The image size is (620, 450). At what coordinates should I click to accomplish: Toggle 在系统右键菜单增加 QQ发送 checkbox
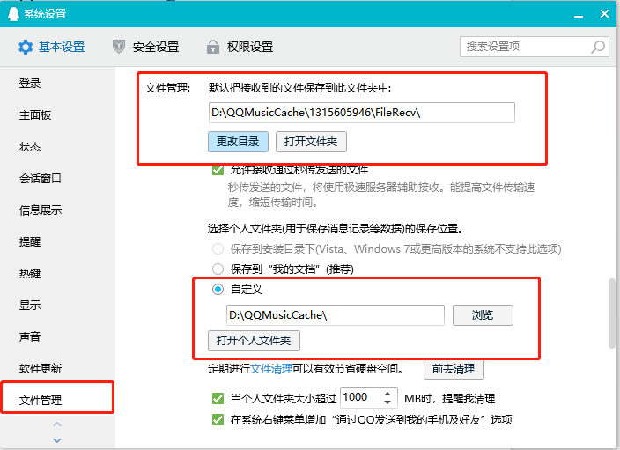218,419
